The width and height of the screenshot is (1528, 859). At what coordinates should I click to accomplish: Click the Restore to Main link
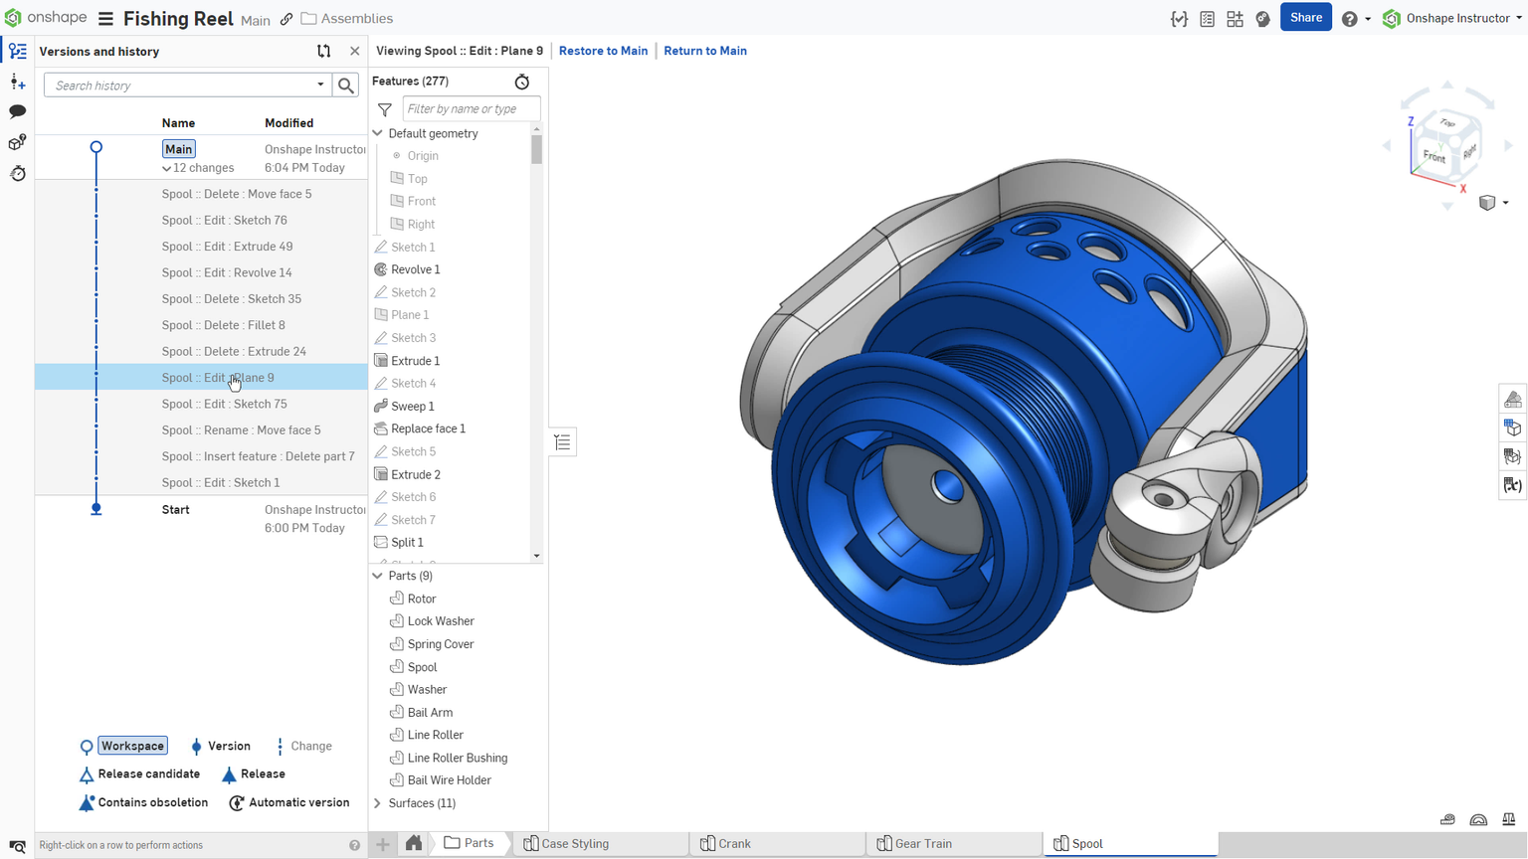(x=603, y=51)
